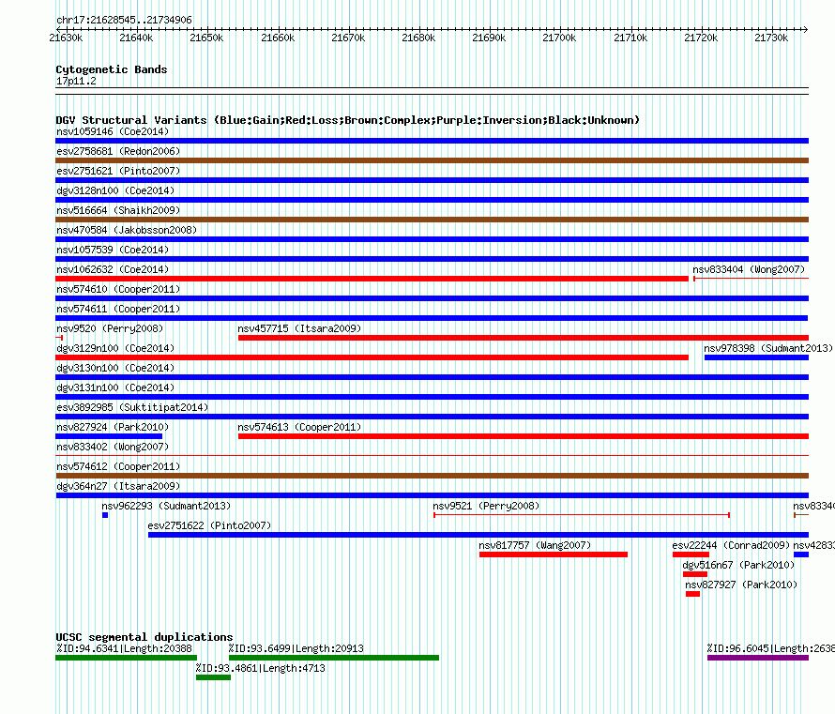
Task: Open the nsv574610 (Cooper2011) variant
Action: tap(432, 298)
